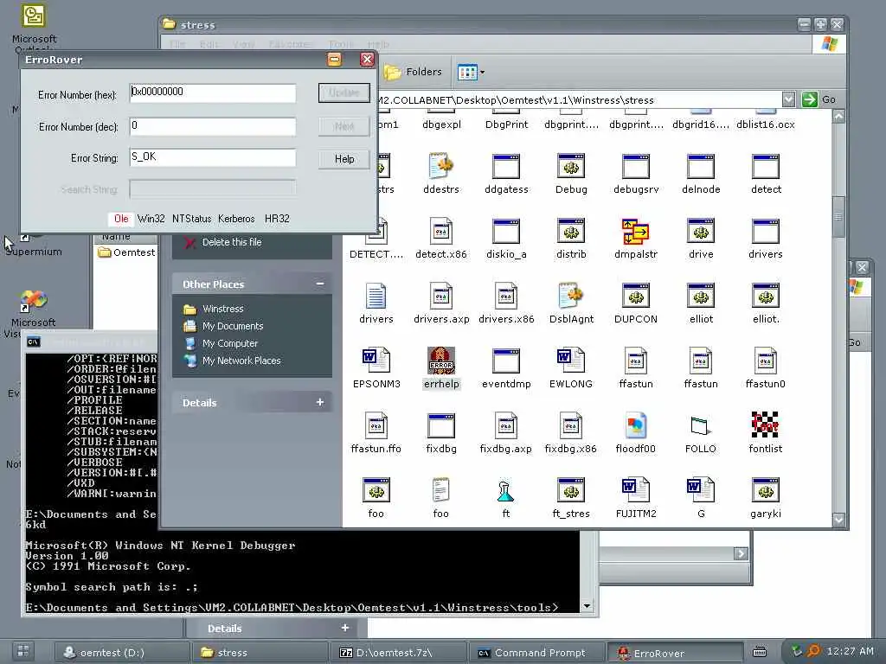Expand the Details panel in stress window

click(x=320, y=402)
